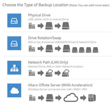Click the server icon in Altaro Offsite diagram

[x=32, y=98]
